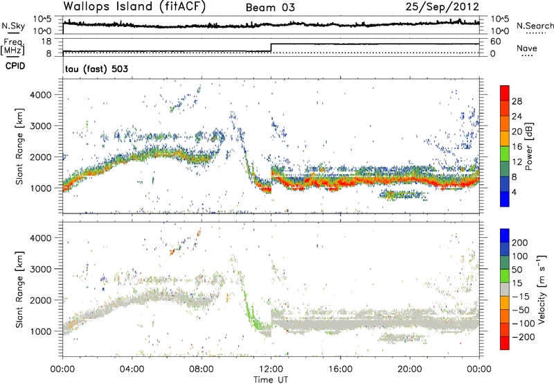Click the '12:00' time axis label
Screen dimensions: 554x384
(271, 369)
